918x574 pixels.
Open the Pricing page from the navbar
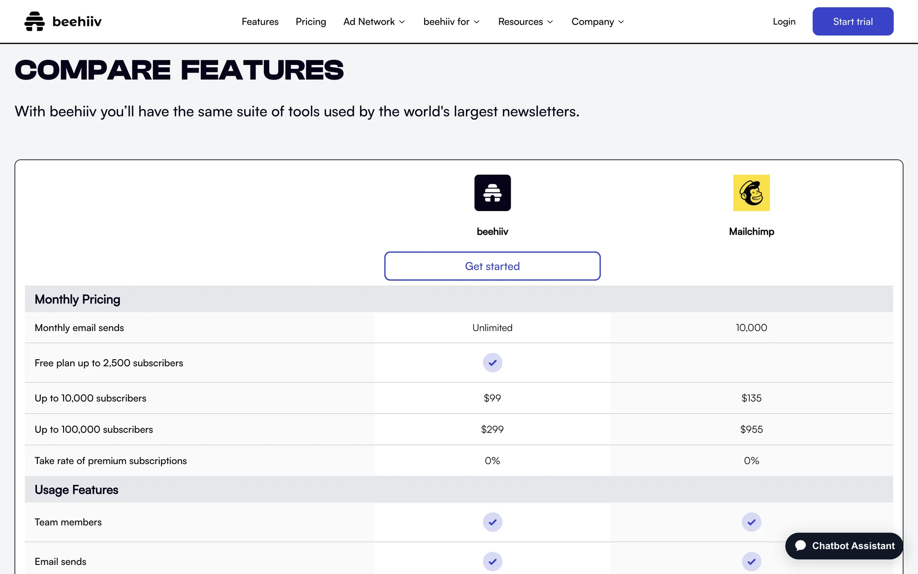click(x=311, y=22)
